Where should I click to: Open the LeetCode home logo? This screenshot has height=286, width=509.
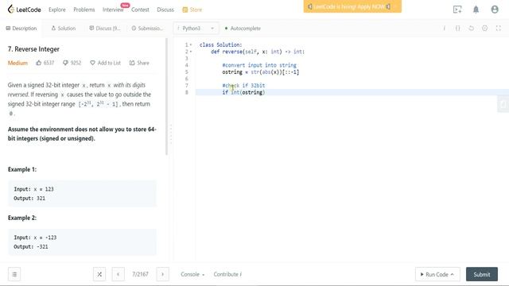pyautogui.click(x=25, y=10)
